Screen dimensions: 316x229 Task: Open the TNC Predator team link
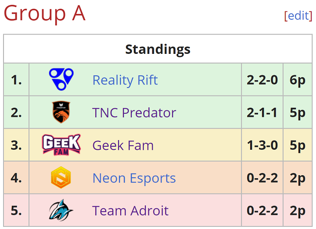point(134,113)
